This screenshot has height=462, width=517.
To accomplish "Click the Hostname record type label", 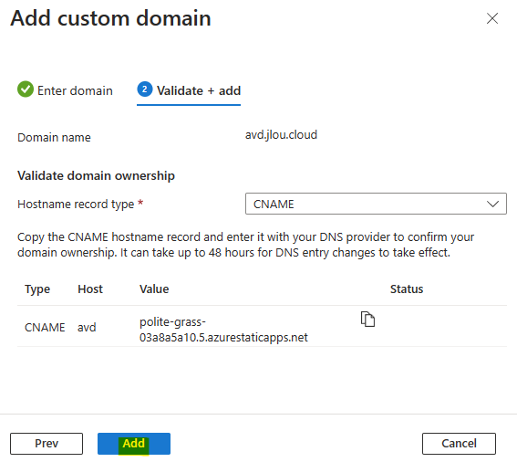I will [76, 205].
